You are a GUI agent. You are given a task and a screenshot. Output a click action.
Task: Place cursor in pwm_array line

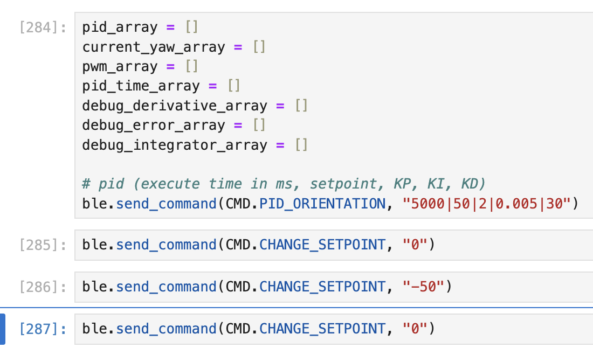pos(140,66)
